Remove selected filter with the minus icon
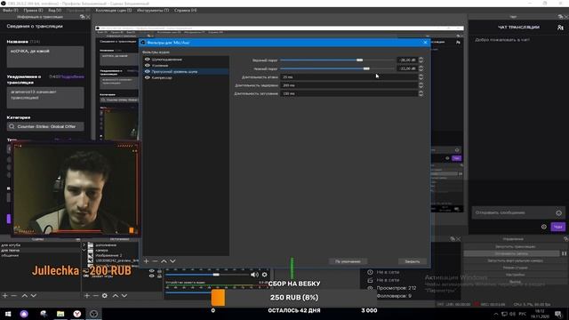 [x=155, y=261]
